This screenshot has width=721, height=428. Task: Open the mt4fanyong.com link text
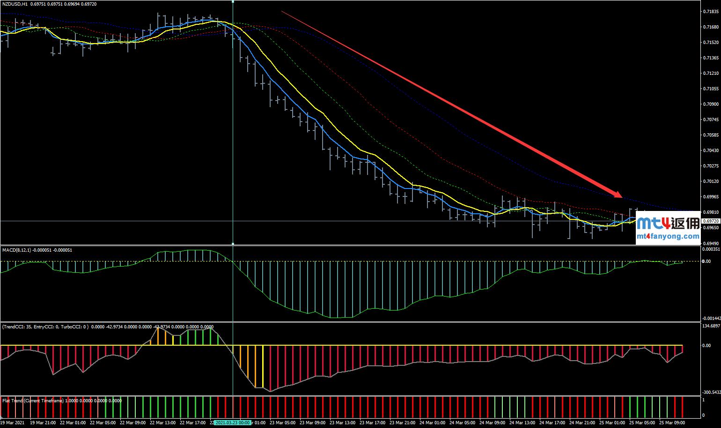[x=668, y=237]
